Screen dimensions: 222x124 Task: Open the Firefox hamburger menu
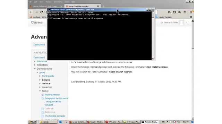click(x=191, y=12)
